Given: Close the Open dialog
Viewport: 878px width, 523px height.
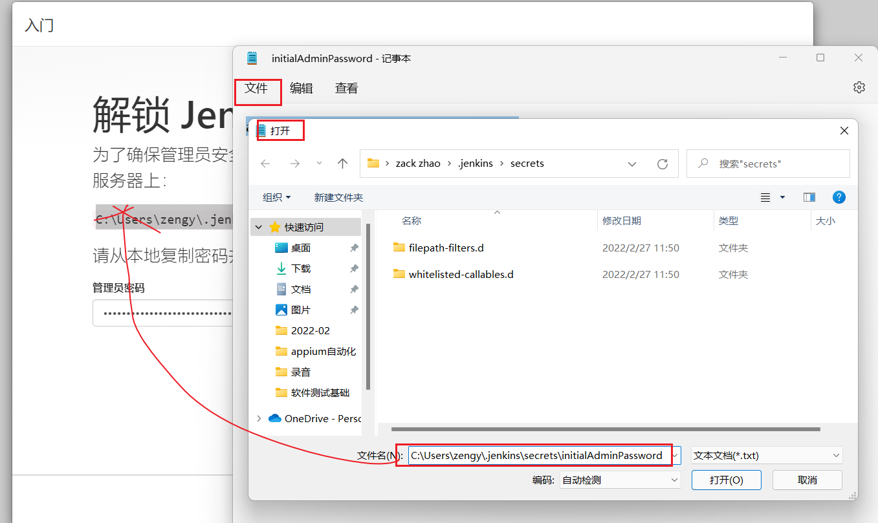Looking at the screenshot, I should point(844,131).
